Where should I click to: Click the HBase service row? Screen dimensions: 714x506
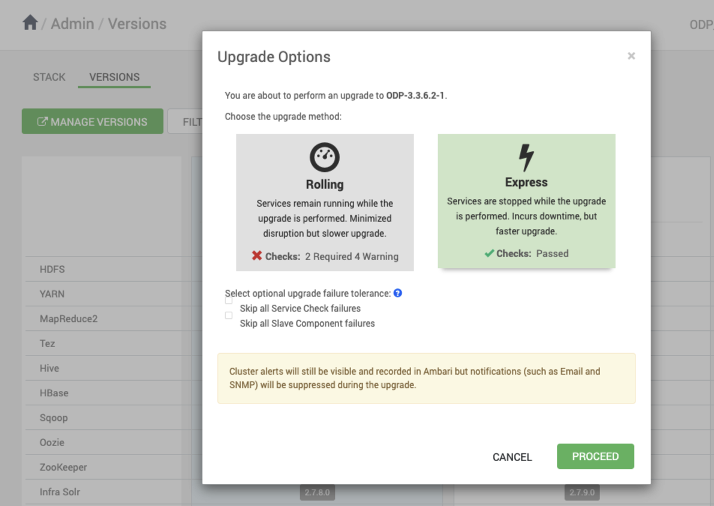103,393
